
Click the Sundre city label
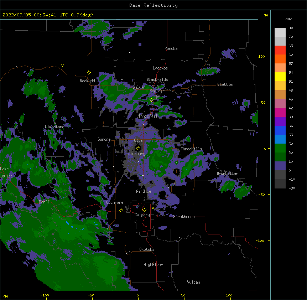click(x=104, y=139)
